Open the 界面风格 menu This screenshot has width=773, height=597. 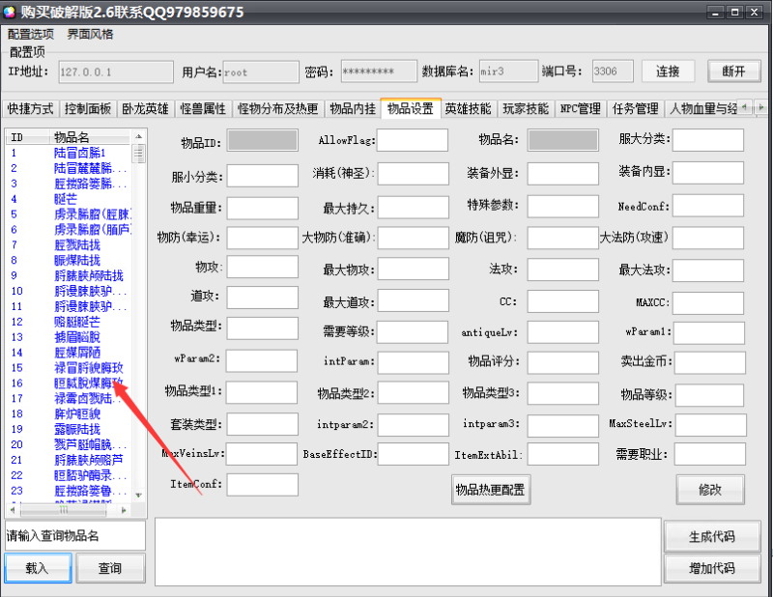coord(91,34)
